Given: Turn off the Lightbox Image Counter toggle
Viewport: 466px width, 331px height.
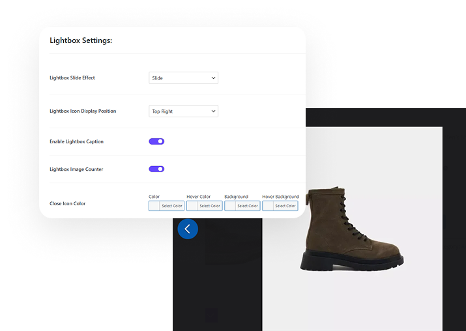Looking at the screenshot, I should (156, 169).
